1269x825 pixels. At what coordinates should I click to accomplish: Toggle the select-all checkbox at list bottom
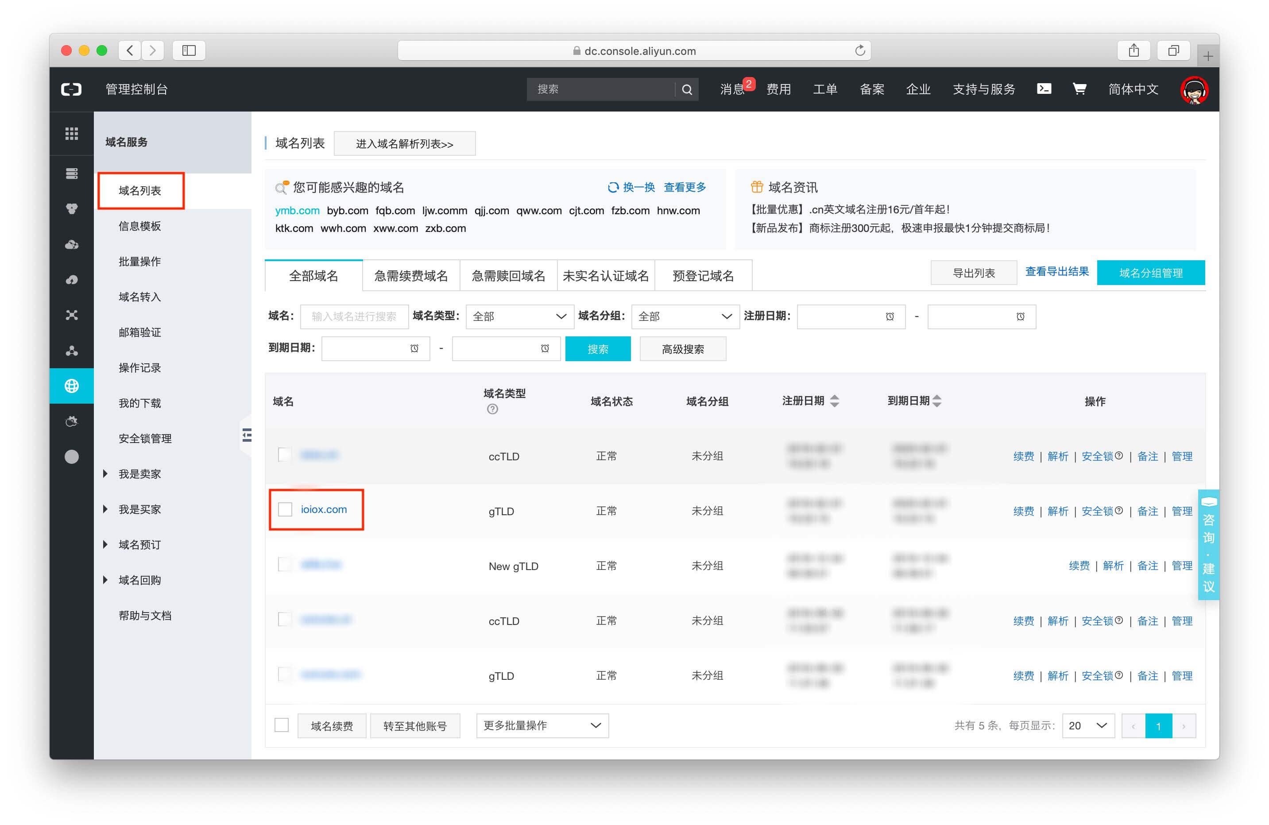click(282, 725)
